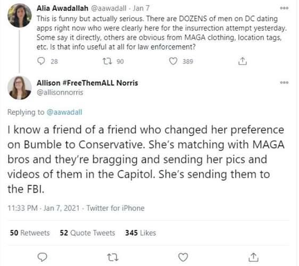Reply to Allison Norris's tweet

click(42, 257)
